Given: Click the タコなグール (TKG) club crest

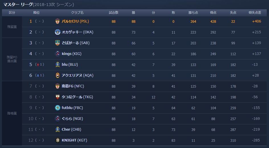Looking at the screenshot, I should click(58, 97).
